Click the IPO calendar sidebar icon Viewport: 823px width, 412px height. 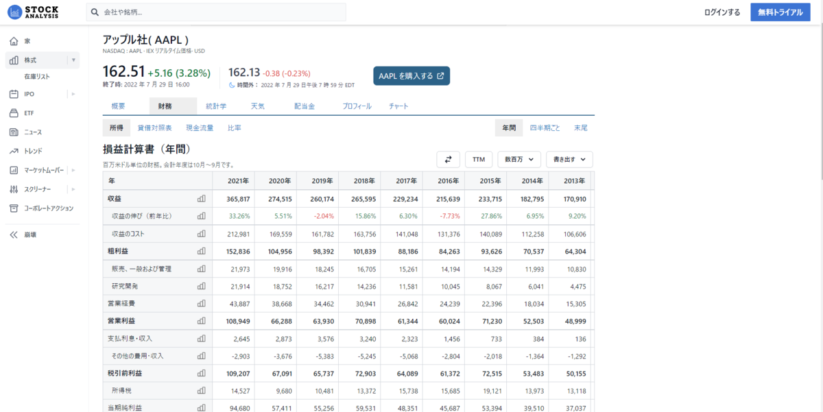[x=14, y=94]
